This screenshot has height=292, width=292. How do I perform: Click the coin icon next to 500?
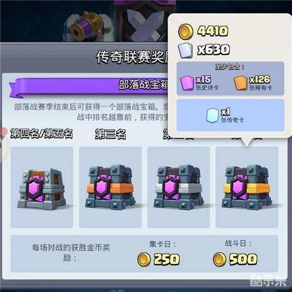pyautogui.click(x=220, y=259)
